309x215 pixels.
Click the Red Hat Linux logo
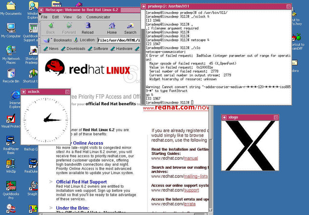pyautogui.click(x=88, y=68)
